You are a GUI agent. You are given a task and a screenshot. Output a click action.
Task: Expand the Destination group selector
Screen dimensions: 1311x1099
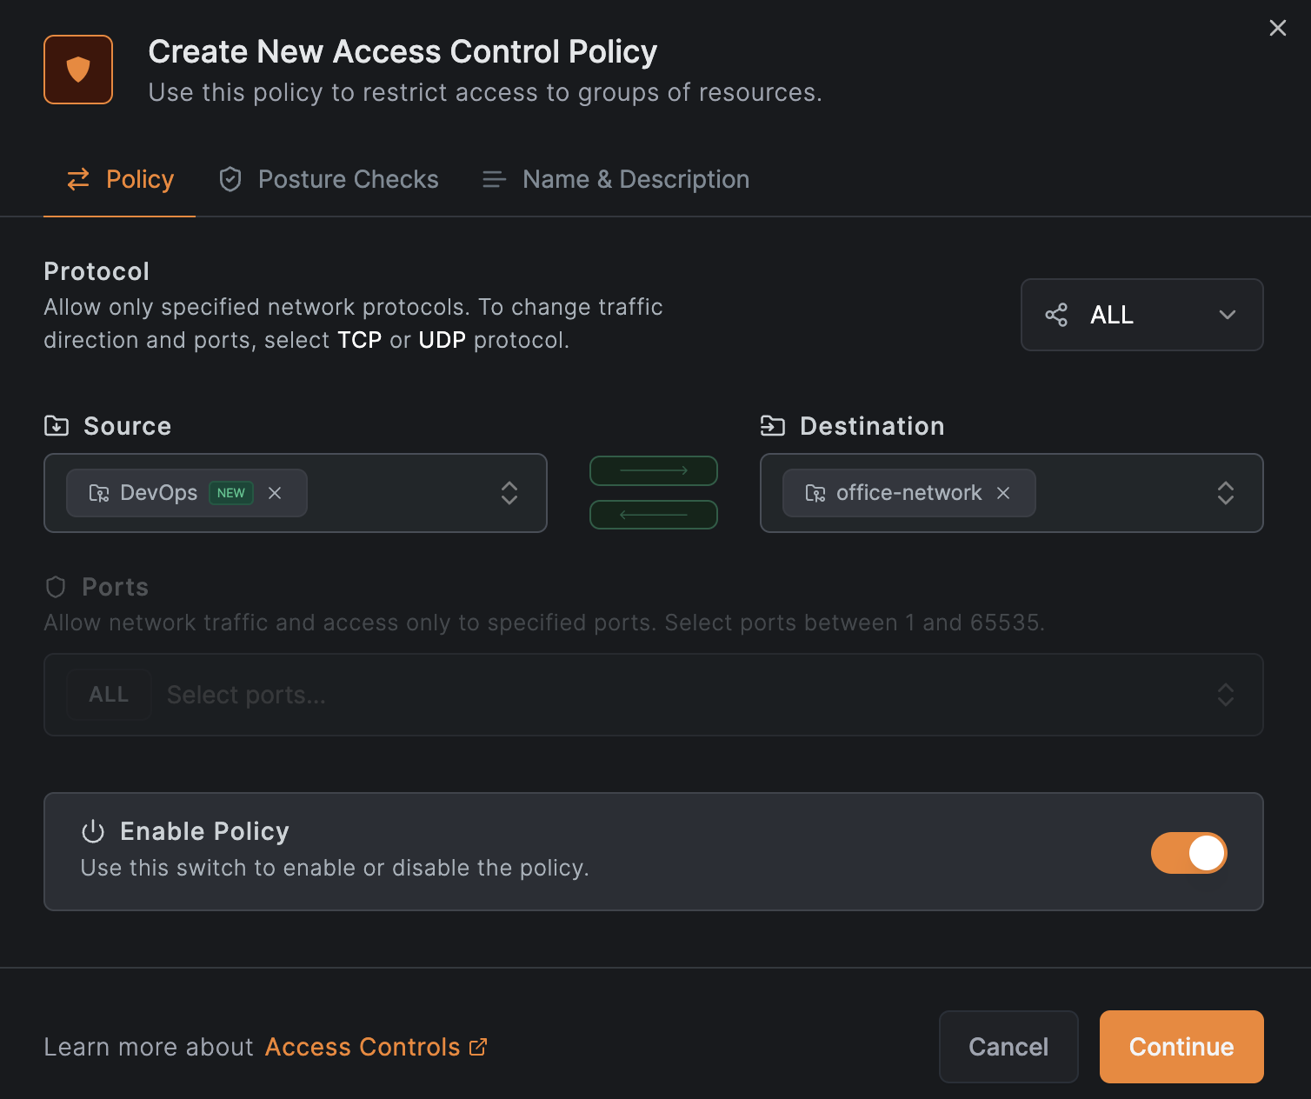pos(1225,493)
